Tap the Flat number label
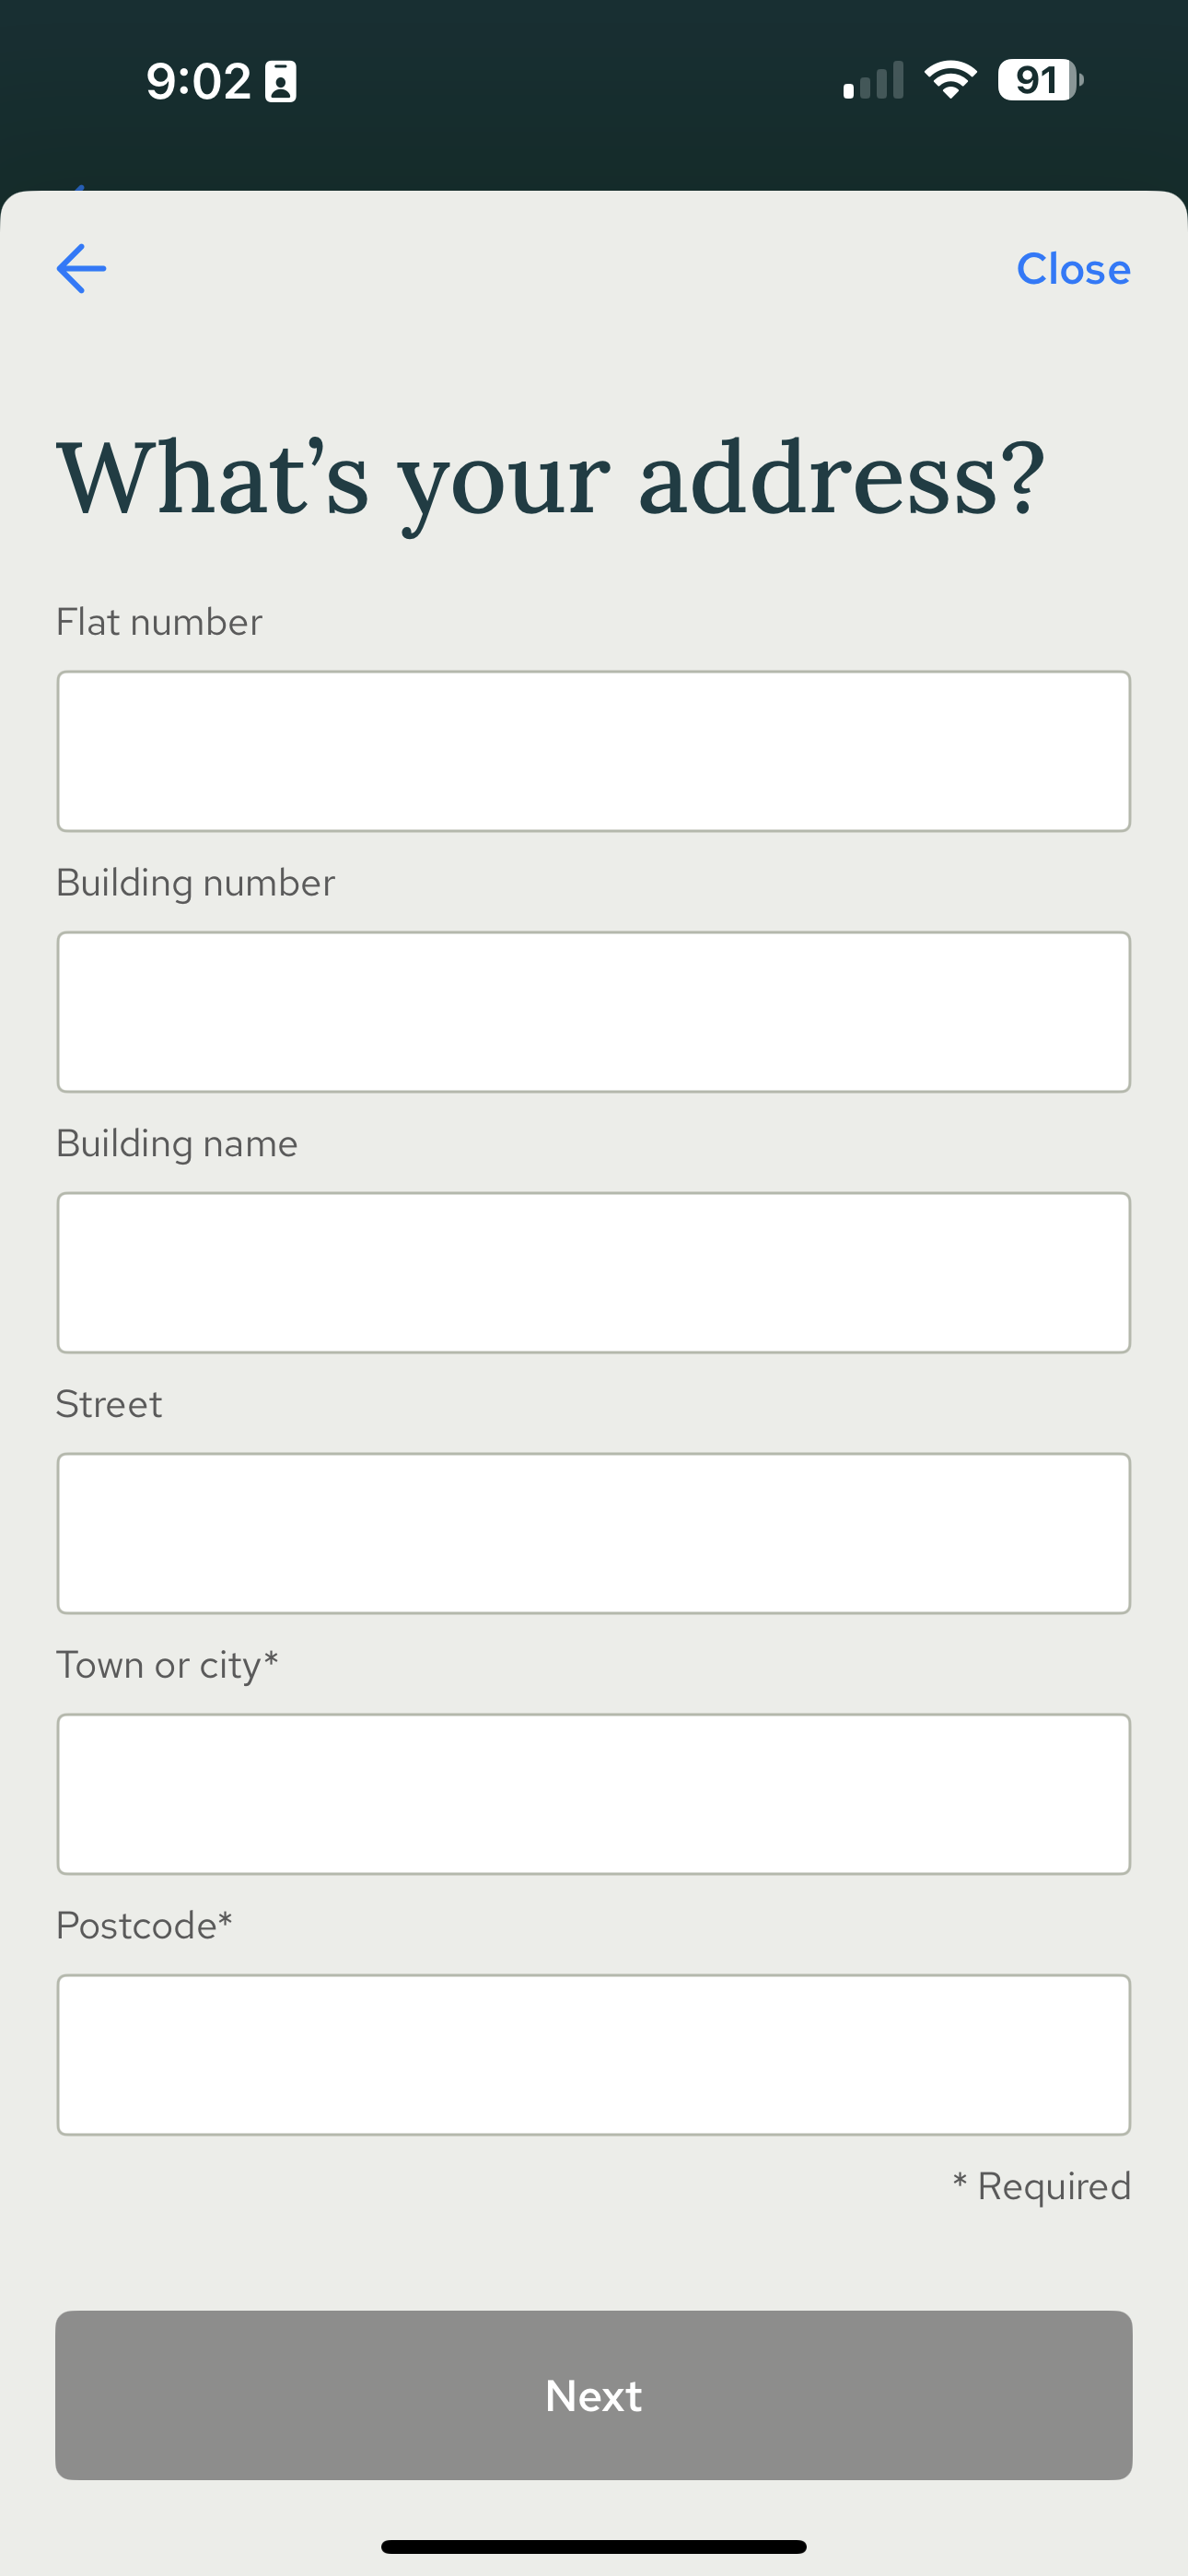Image resolution: width=1188 pixels, height=2576 pixels. pyautogui.click(x=159, y=622)
